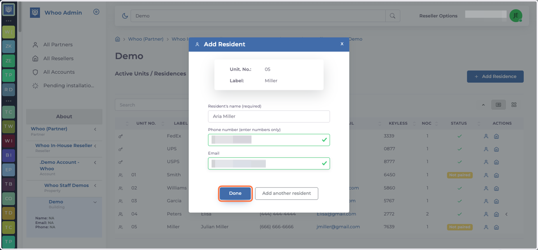Screen dimensions: 538x250
Task: Open the BI workspace tile
Action: (9, 155)
